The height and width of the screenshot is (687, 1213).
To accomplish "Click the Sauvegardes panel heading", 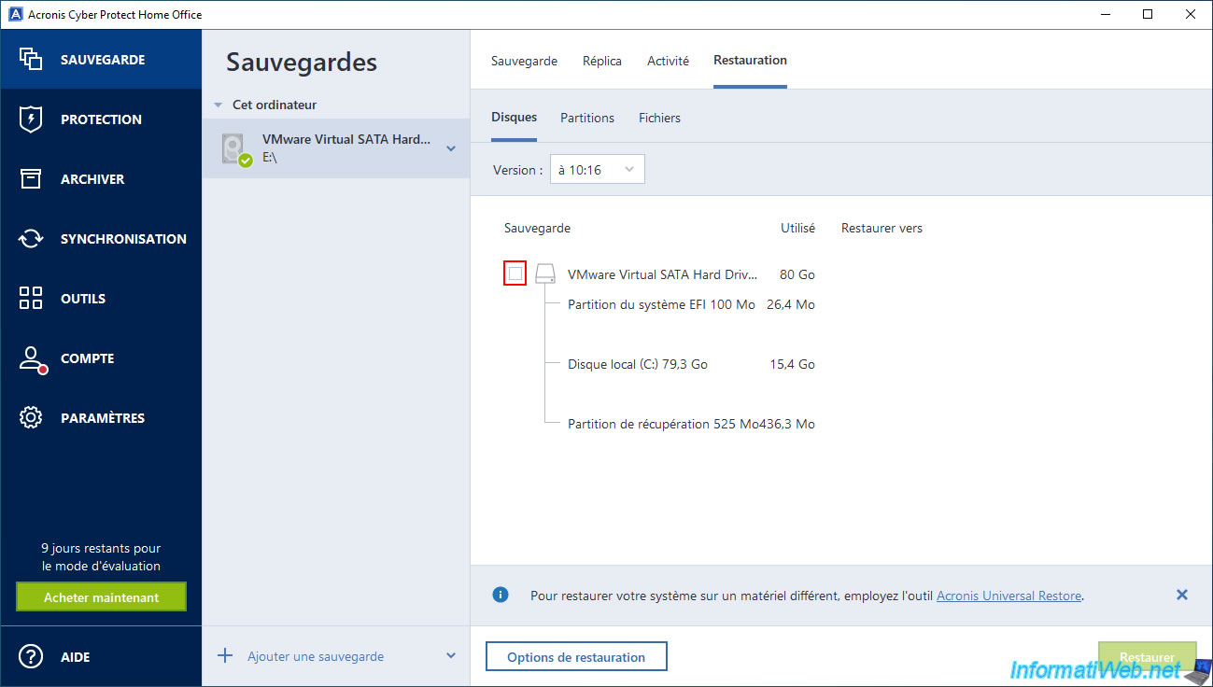I will [302, 63].
